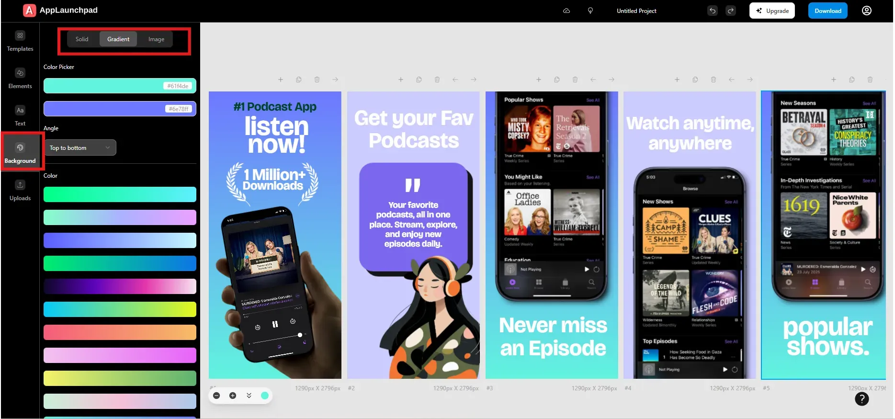The width and height of the screenshot is (895, 419).
Task: Duplicate the listen now screenshot
Action: (x=299, y=79)
